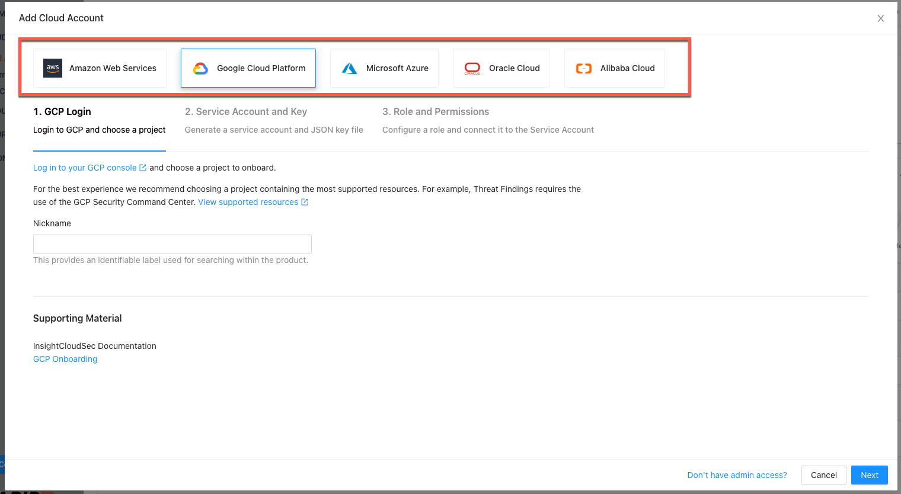Click 'Generate a service account and JSON key file' text
The width and height of the screenshot is (901, 494).
click(x=274, y=130)
